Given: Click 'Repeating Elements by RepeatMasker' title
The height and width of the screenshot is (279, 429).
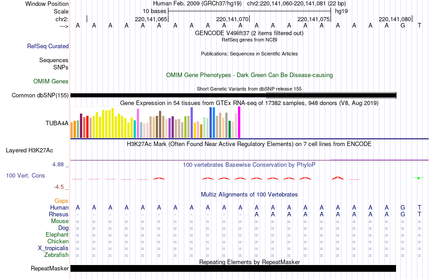Looking at the screenshot, I should tap(250, 262).
